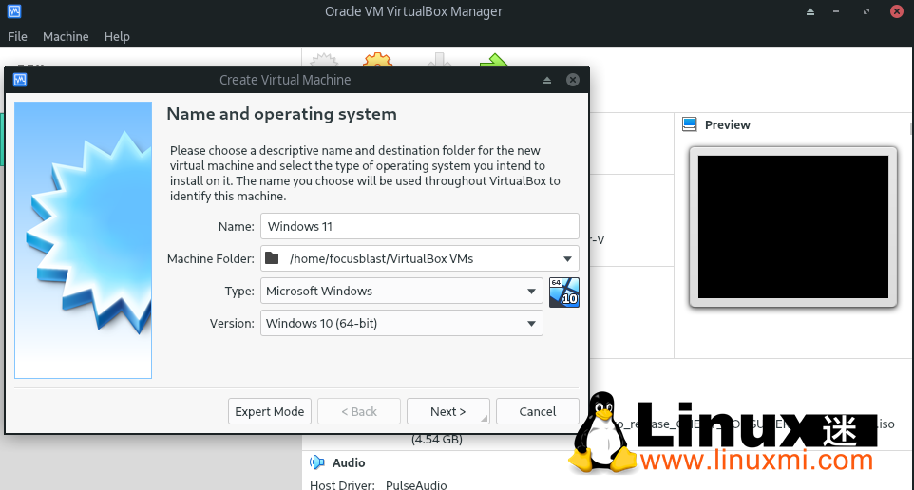Close the Create Virtual Machine dialog
Image resolution: width=914 pixels, height=490 pixels.
pos(573,80)
